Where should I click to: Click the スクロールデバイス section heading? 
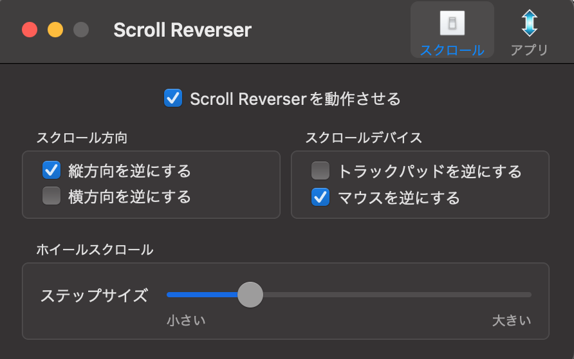point(364,138)
